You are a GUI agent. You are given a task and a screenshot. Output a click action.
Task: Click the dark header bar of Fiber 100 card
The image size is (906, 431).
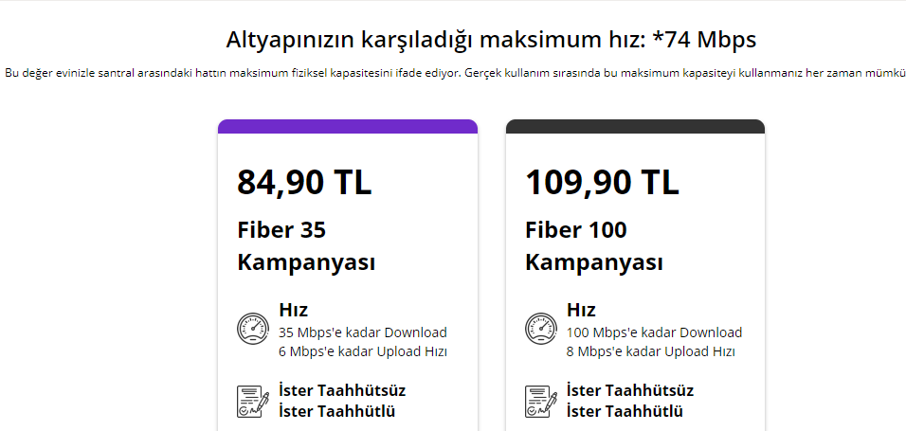pos(635,127)
